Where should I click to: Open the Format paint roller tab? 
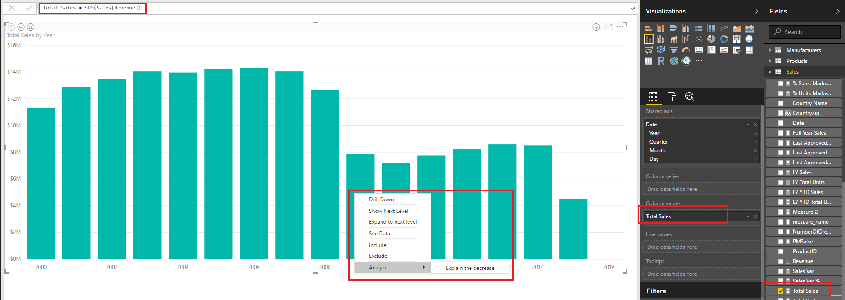[x=672, y=97]
